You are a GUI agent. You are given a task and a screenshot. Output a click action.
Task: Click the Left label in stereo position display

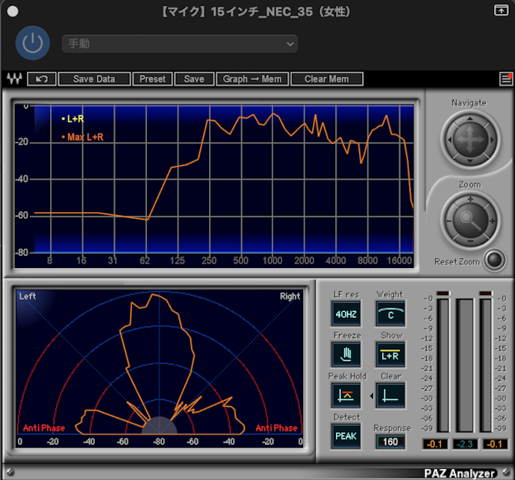[28, 296]
